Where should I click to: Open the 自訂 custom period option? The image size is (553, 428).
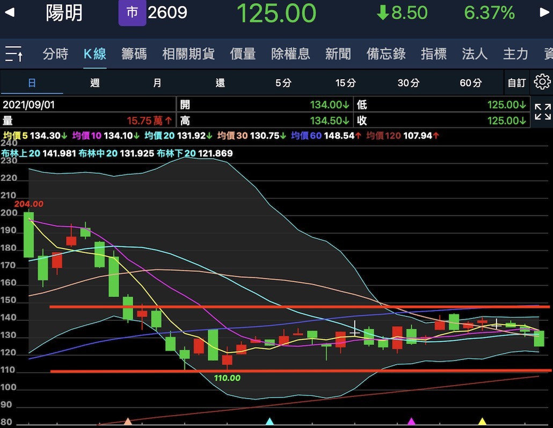click(x=516, y=83)
